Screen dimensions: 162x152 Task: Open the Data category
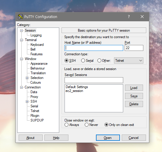tap(34, 92)
